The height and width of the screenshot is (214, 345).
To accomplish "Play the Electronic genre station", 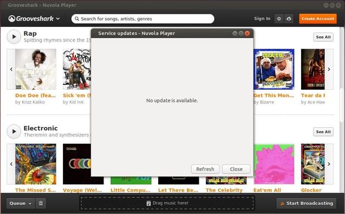I will [14, 131].
